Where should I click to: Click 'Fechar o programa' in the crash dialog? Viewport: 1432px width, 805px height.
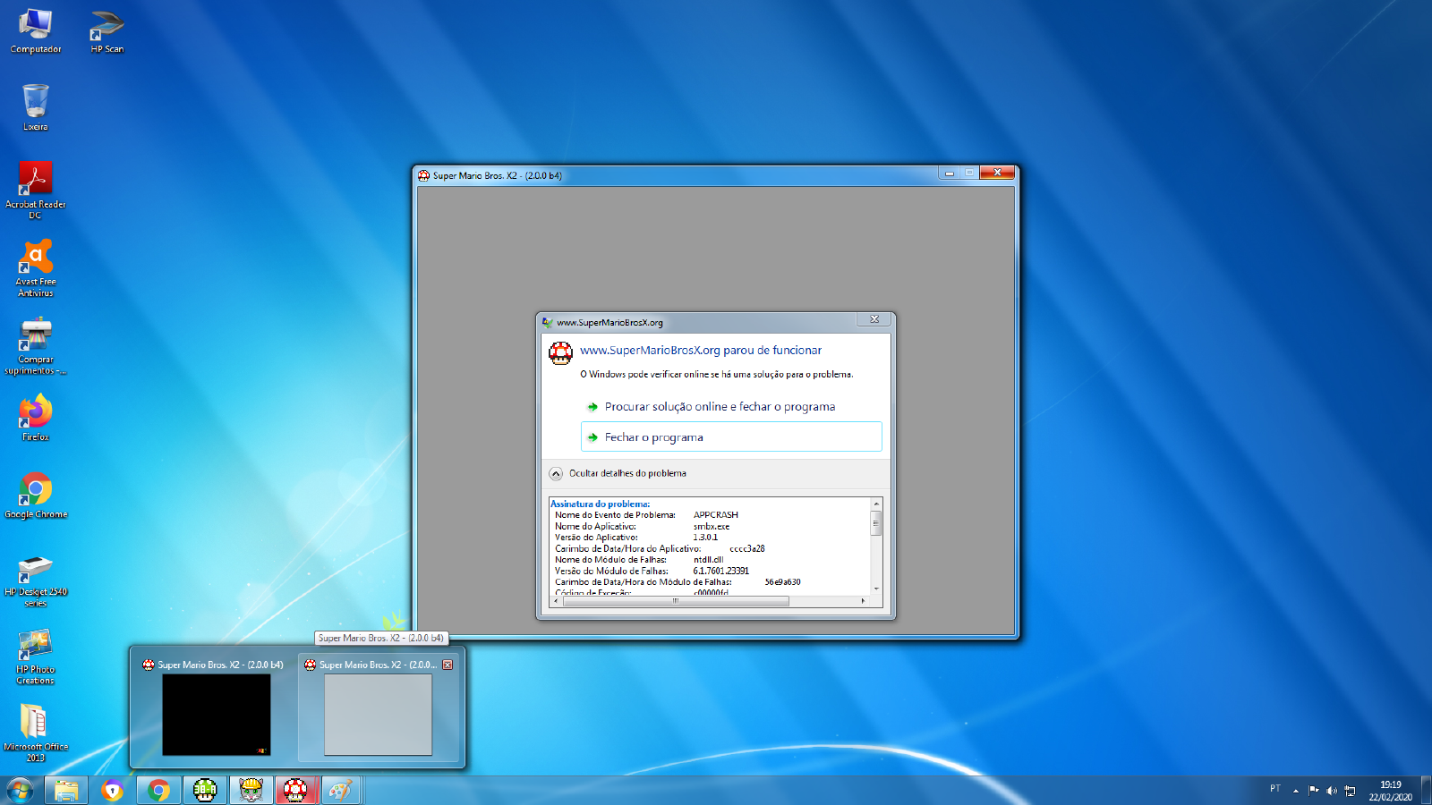731,437
